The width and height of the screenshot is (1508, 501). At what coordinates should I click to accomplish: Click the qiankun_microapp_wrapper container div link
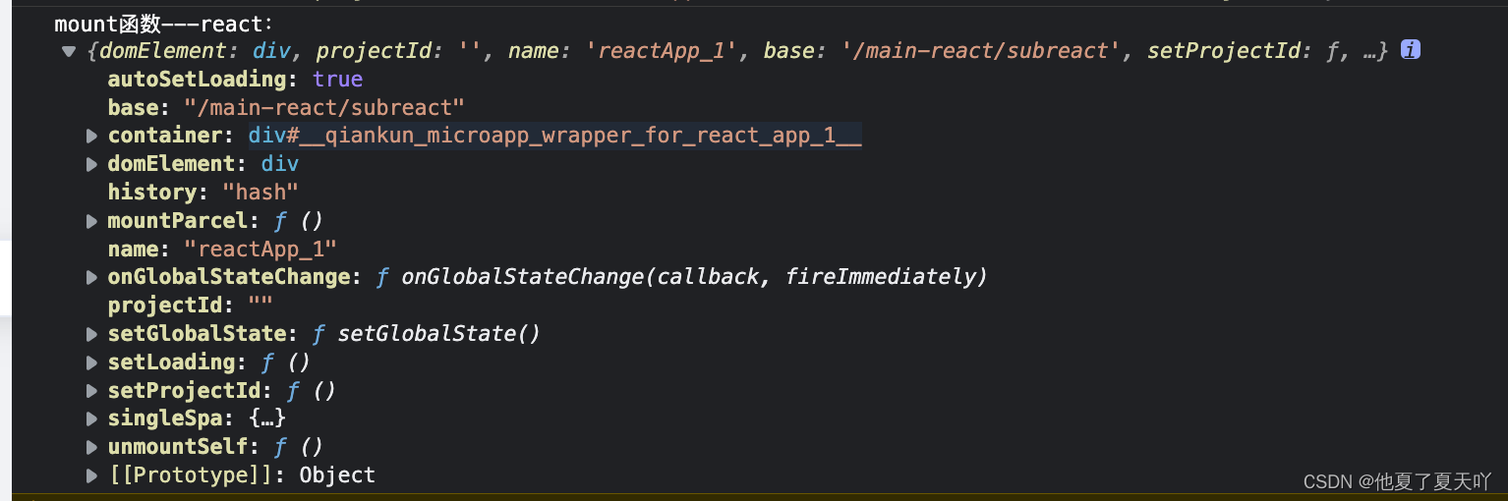click(x=554, y=136)
